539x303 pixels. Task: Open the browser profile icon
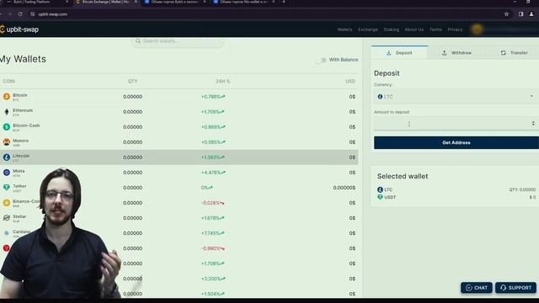click(x=531, y=14)
